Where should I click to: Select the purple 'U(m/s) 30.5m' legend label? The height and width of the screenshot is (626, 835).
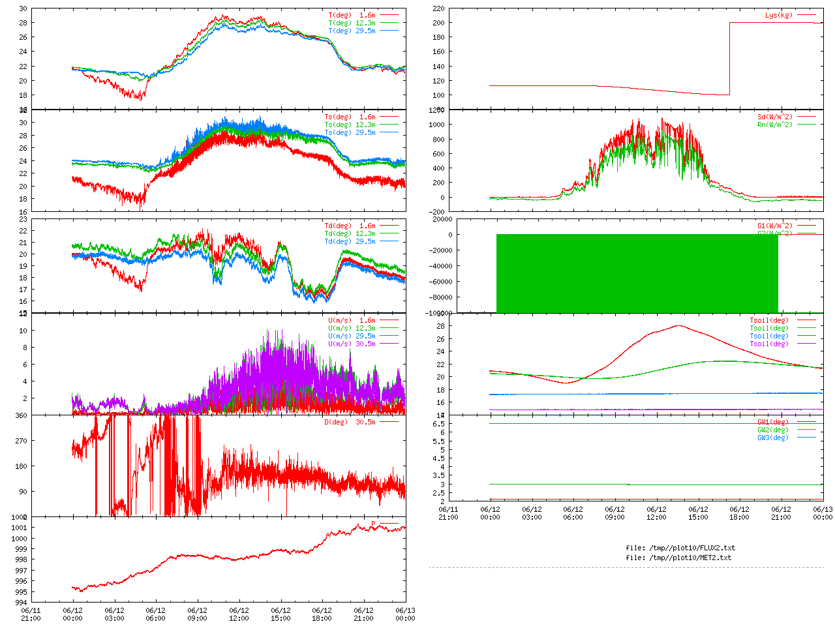point(352,344)
